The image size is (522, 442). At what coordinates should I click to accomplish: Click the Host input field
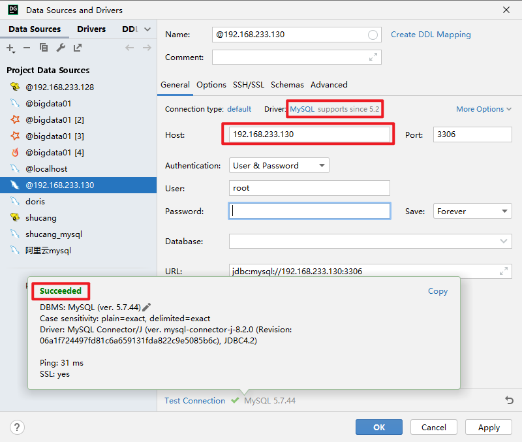click(309, 134)
